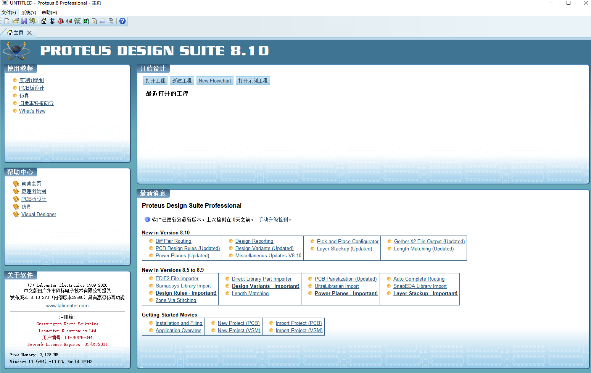Image resolution: width=591 pixels, height=373 pixels.
Task: Open Schematic Capture from the toolbar
Action: pyautogui.click(x=52, y=21)
